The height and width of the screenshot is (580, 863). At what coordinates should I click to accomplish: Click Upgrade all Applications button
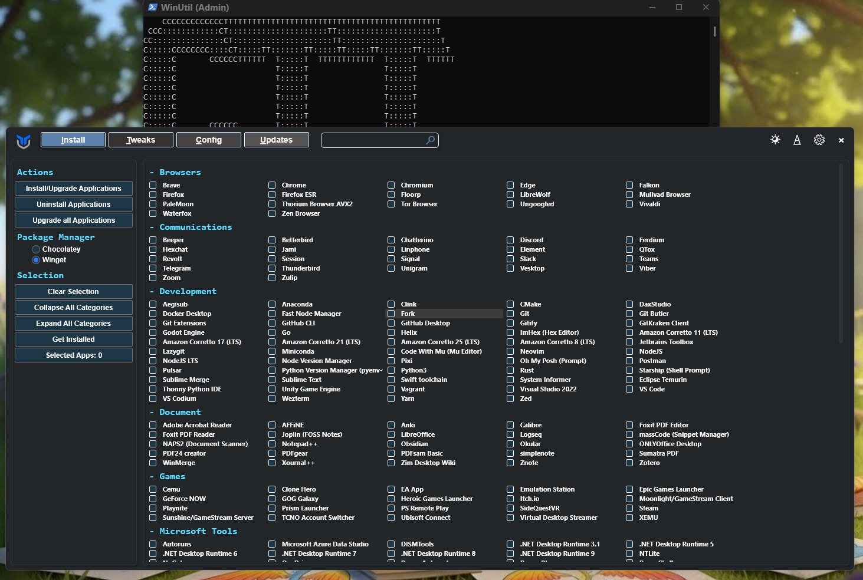click(x=74, y=220)
